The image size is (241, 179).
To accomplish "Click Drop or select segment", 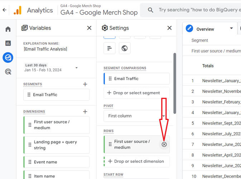I will [136, 93].
